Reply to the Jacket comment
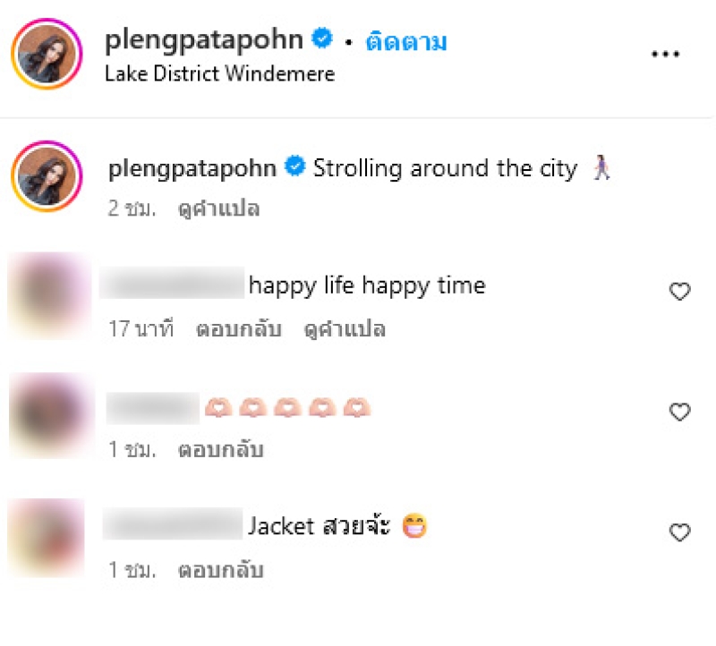716x646 pixels. 220,570
